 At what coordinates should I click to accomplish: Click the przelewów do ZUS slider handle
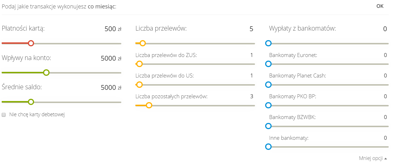[x=139, y=64]
